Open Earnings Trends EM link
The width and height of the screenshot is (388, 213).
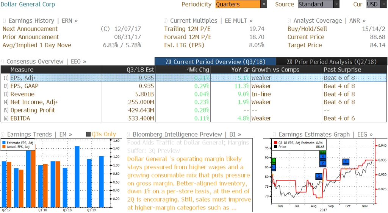tap(37, 134)
